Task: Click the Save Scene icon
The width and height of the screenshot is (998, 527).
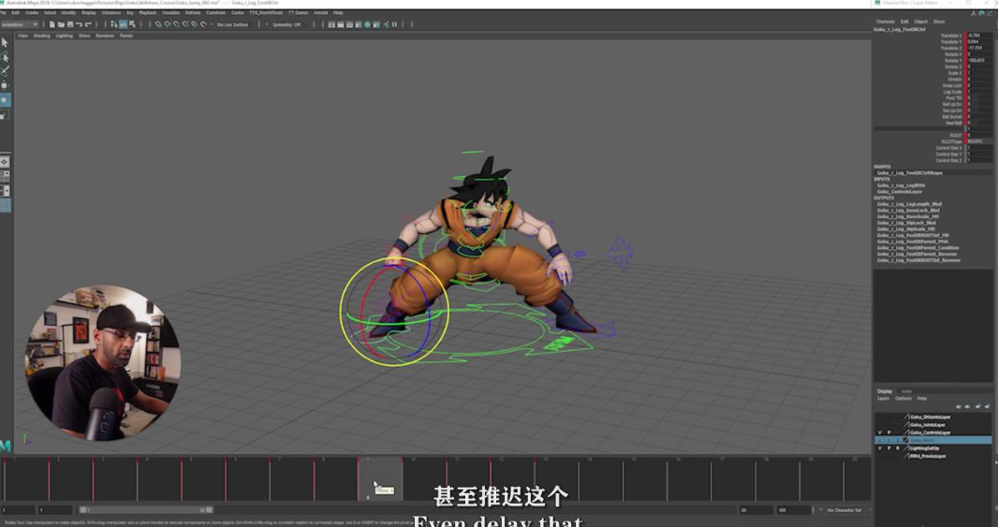Action: (x=70, y=24)
